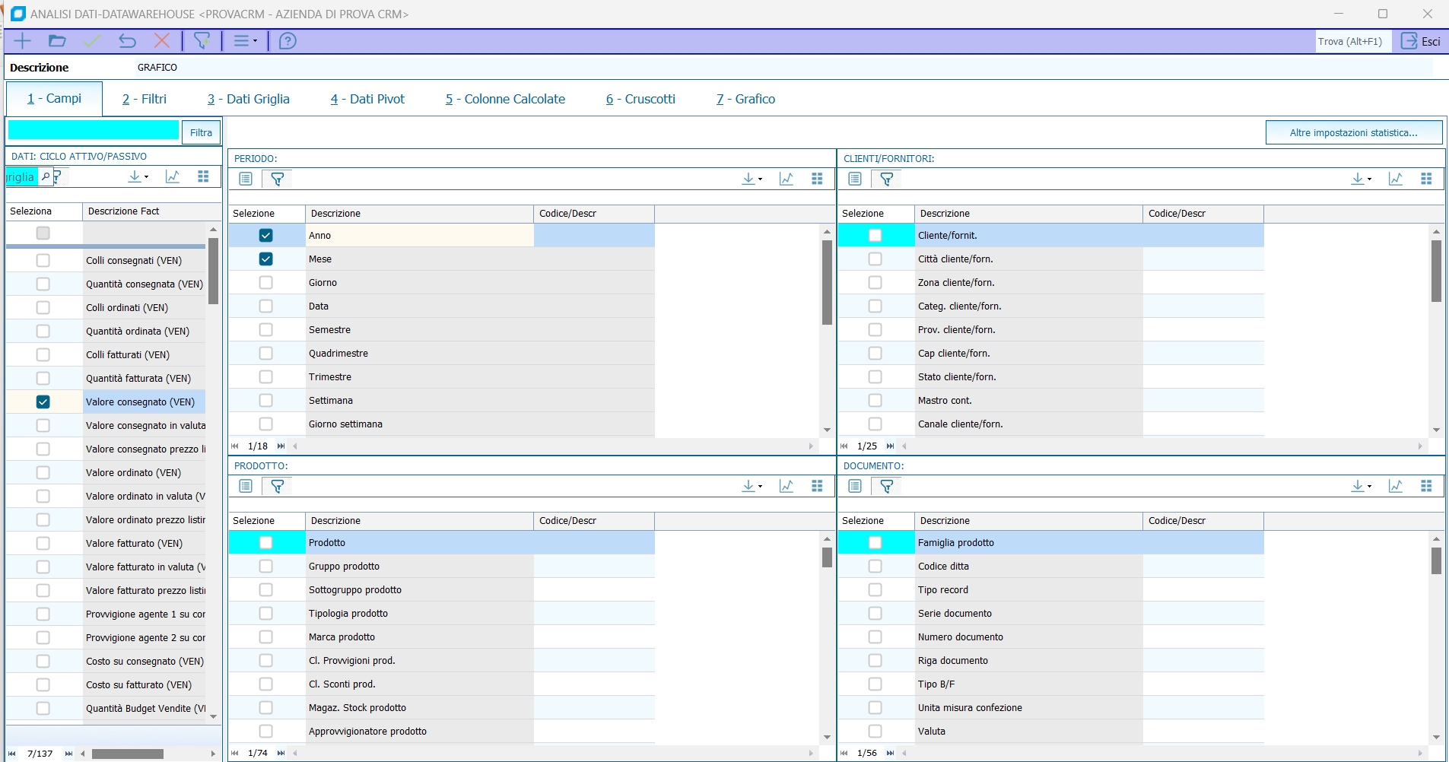
Task: Click the chart icon in the CLIENTI/FORNITORI panel
Action: pos(1395,179)
